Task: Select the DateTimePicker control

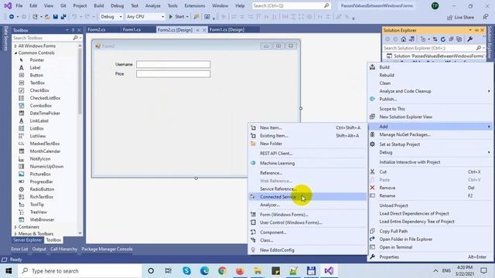Action: (x=44, y=114)
